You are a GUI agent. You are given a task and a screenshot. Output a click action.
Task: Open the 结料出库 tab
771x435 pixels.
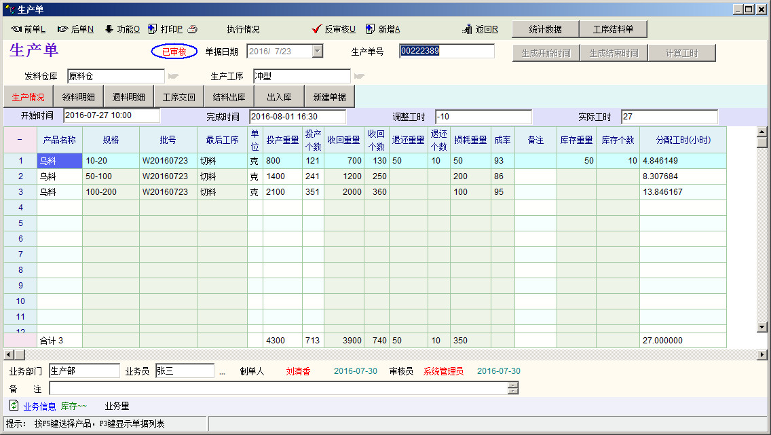click(229, 97)
